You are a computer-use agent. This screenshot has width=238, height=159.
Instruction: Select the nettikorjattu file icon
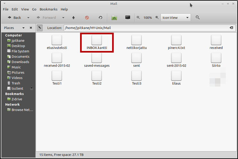coord(136,40)
